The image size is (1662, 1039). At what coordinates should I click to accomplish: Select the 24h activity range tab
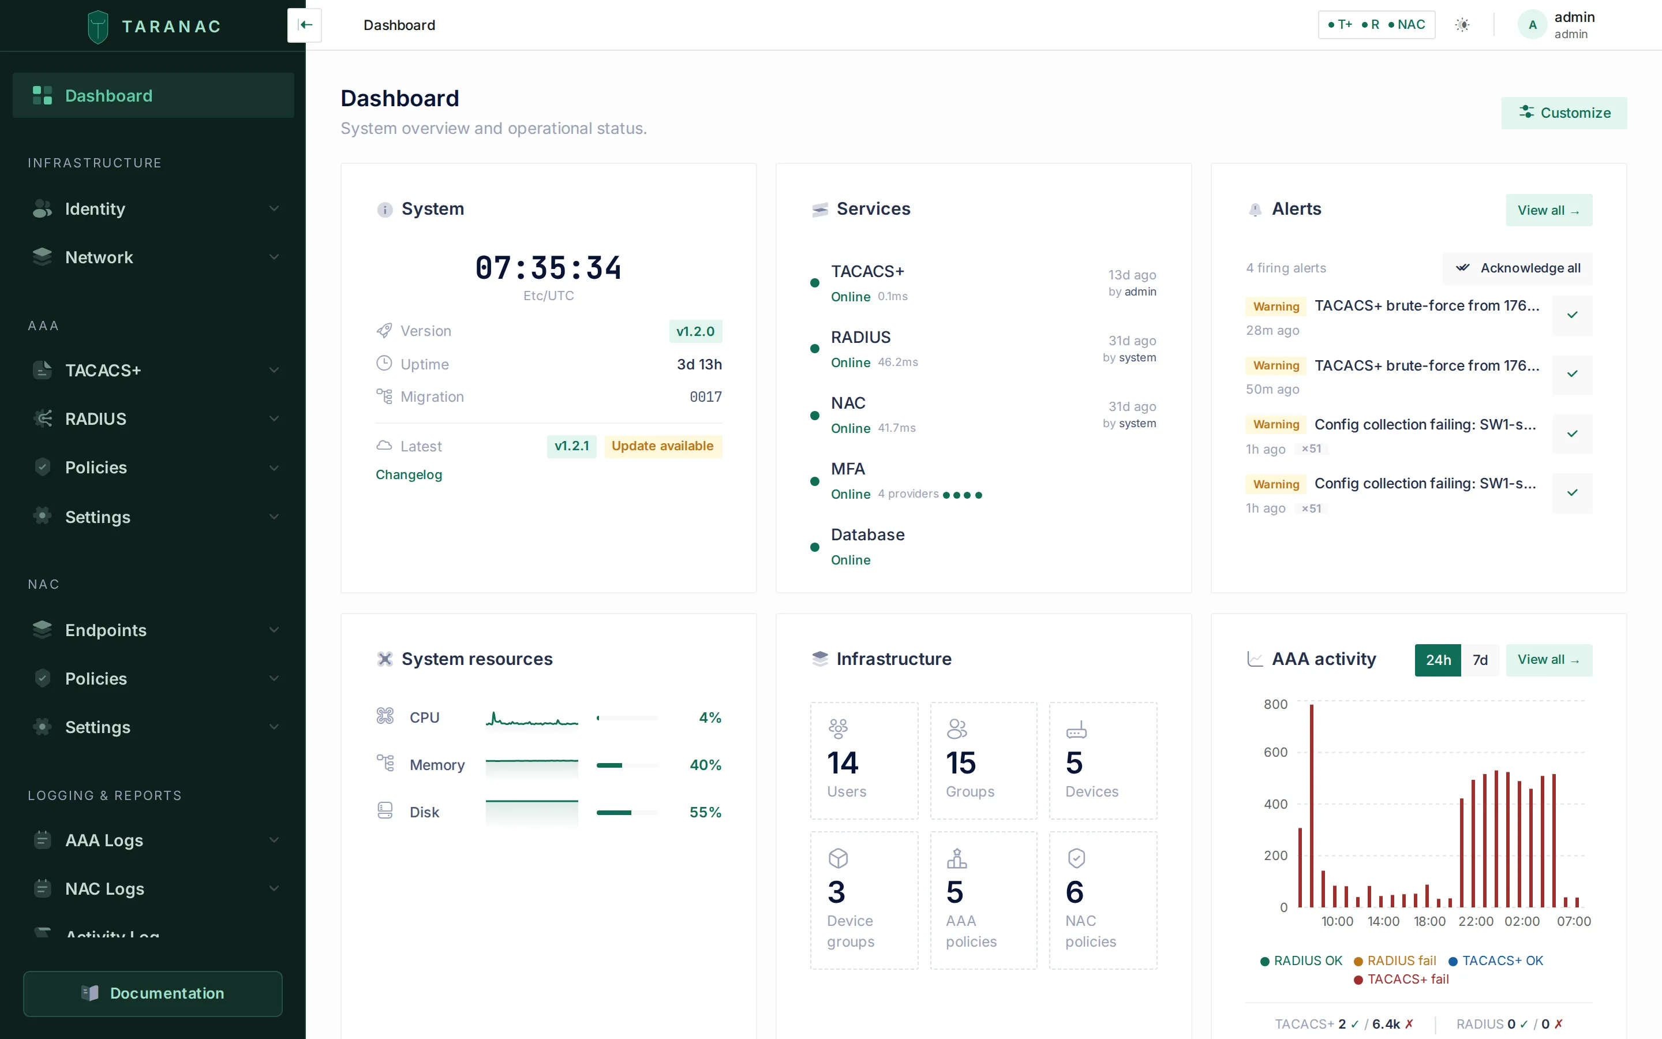[x=1438, y=660]
